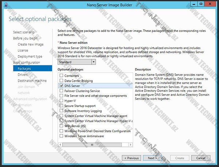Click the Web Server (IIS) label

pos(75,126)
